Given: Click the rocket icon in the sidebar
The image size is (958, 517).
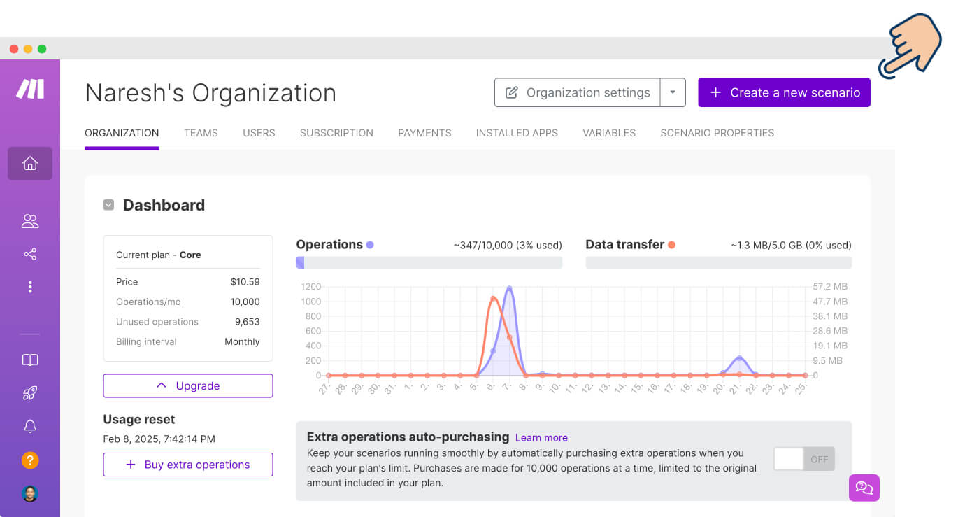Looking at the screenshot, I should (x=29, y=392).
